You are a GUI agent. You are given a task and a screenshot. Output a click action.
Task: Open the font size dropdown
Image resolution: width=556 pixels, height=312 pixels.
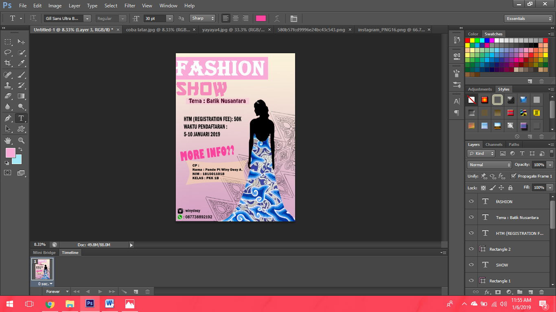tap(170, 18)
